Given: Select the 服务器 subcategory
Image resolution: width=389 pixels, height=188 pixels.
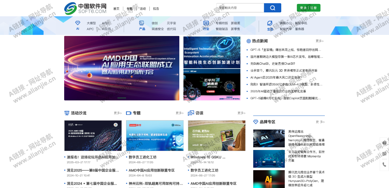Looking at the screenshot, I should 300,29.
